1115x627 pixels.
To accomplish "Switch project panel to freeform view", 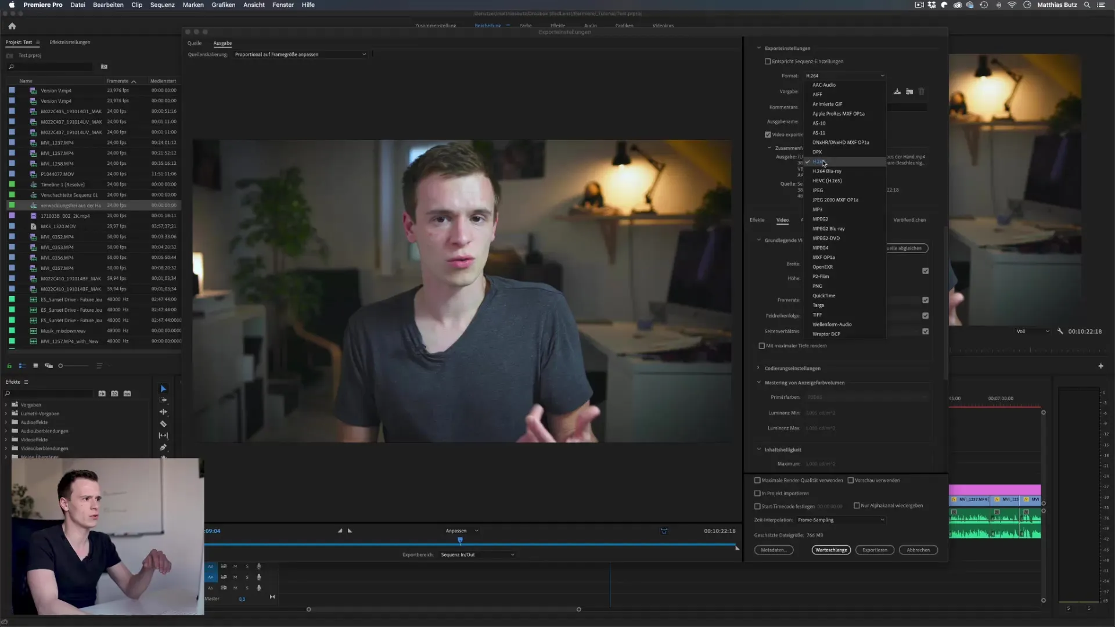I will (49, 366).
